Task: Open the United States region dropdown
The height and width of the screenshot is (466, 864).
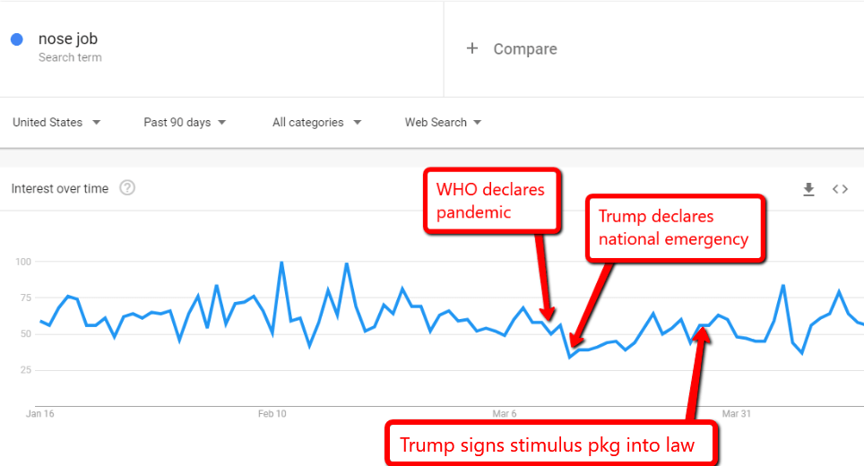Action: 56,123
